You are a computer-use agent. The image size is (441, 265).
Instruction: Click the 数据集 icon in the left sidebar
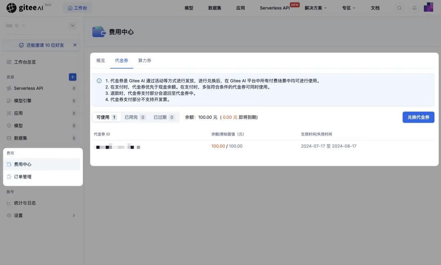click(9, 138)
